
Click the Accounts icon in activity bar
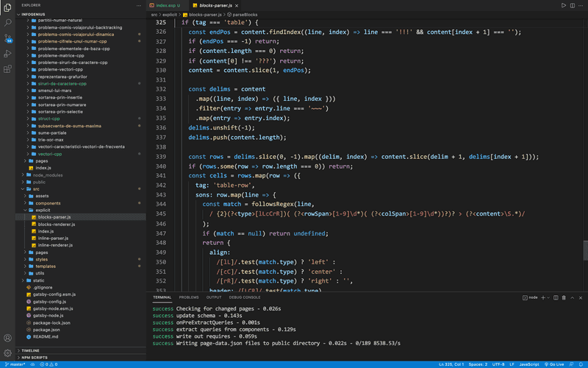click(8, 339)
